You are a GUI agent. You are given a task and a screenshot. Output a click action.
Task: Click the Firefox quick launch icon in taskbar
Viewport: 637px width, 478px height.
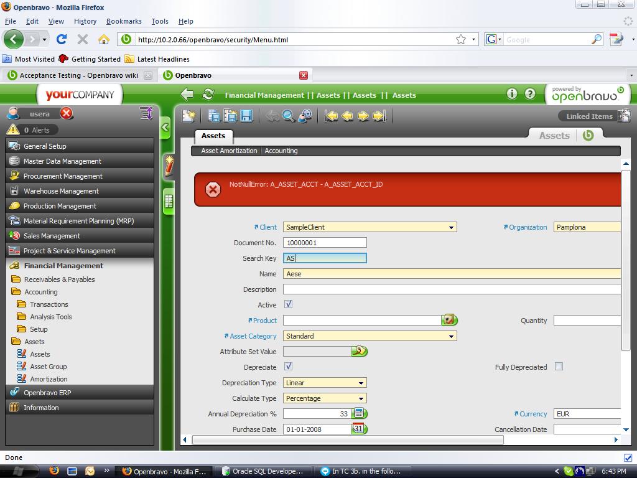(x=54, y=471)
